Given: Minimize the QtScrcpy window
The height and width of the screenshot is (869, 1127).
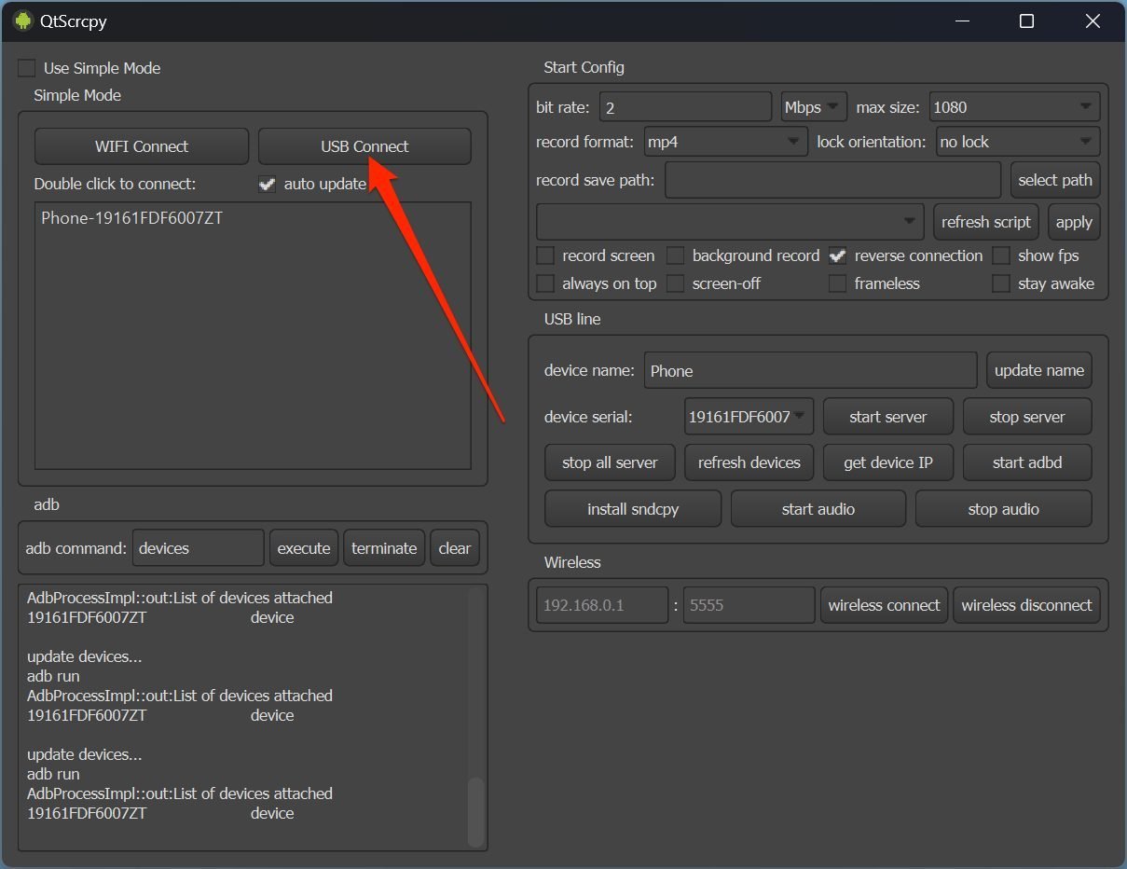Looking at the screenshot, I should click(x=961, y=21).
